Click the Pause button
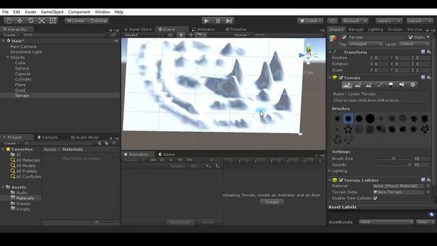437x246 pixels. [x=218, y=21]
